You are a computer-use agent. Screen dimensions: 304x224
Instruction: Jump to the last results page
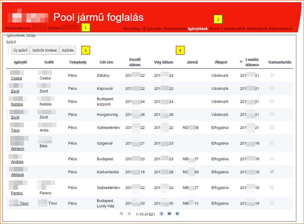(177, 214)
